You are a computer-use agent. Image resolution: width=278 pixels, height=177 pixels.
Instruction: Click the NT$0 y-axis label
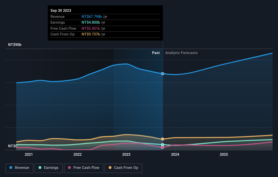pyautogui.click(x=13, y=146)
